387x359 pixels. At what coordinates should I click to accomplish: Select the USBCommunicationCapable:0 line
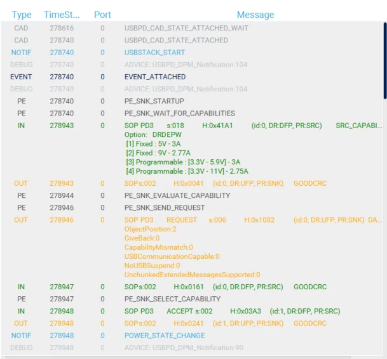pyautogui.click(x=172, y=256)
